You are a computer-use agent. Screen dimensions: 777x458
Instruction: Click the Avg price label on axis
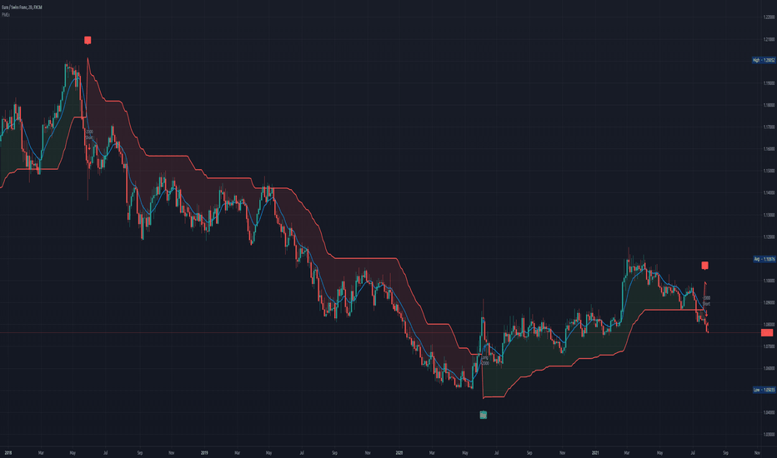[x=764, y=259]
